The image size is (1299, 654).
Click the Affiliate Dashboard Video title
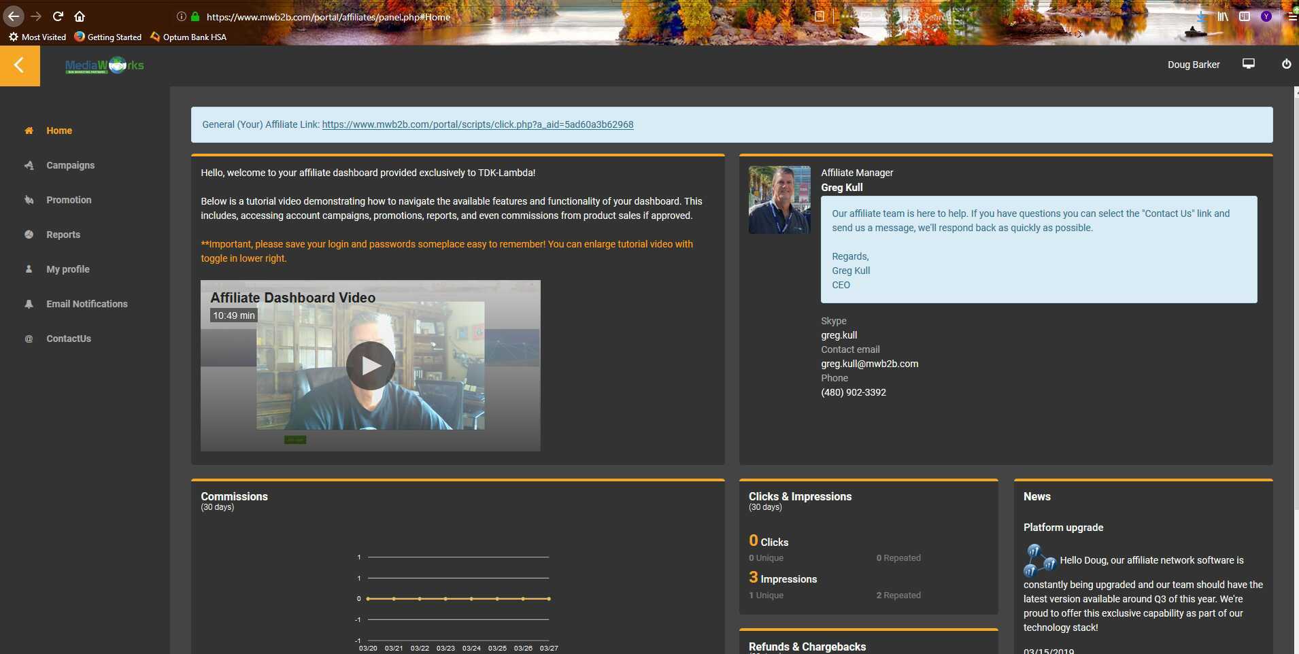coord(292,298)
